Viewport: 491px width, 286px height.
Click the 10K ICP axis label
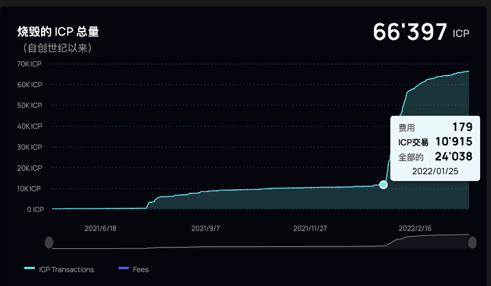click(29, 189)
